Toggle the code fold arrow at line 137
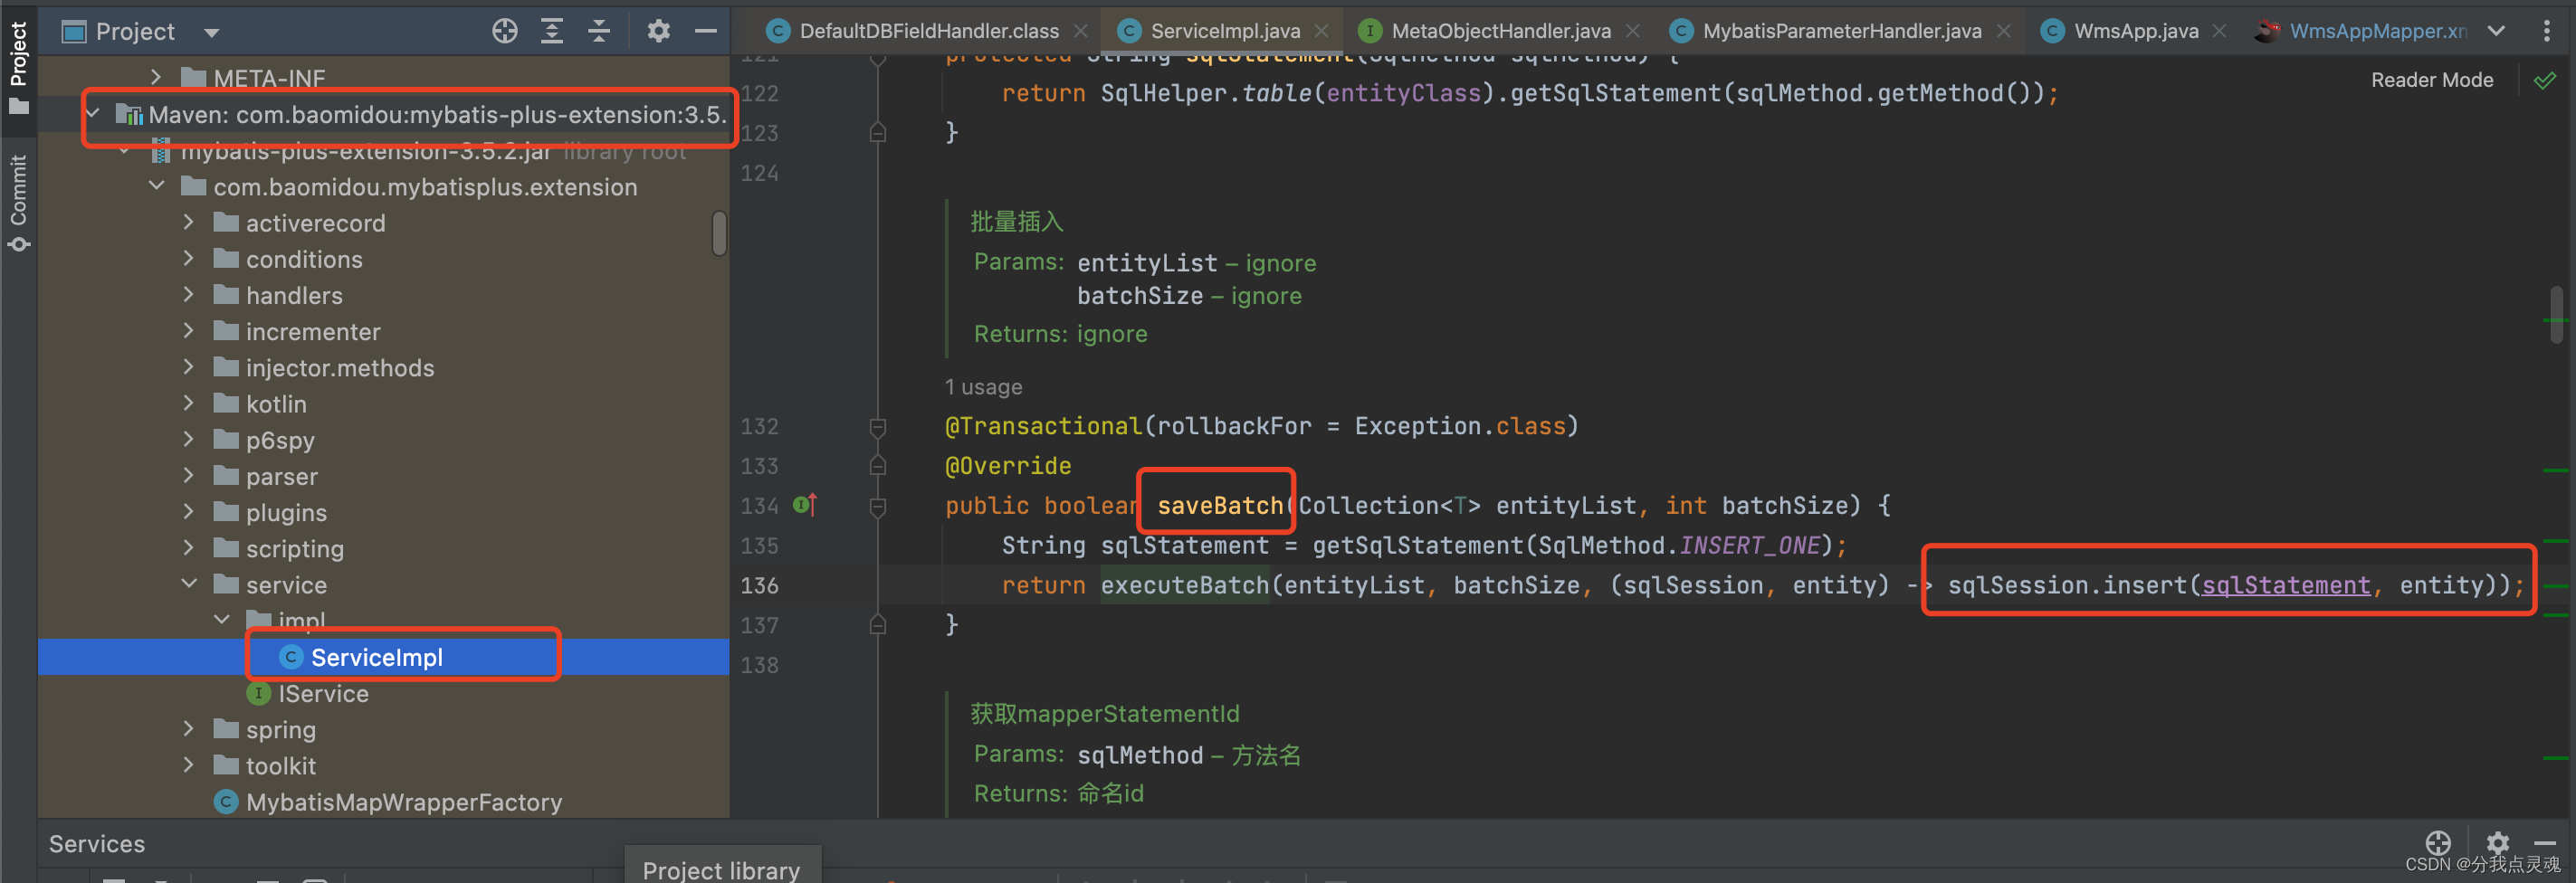Viewport: 2576px width, 883px height. click(x=877, y=625)
